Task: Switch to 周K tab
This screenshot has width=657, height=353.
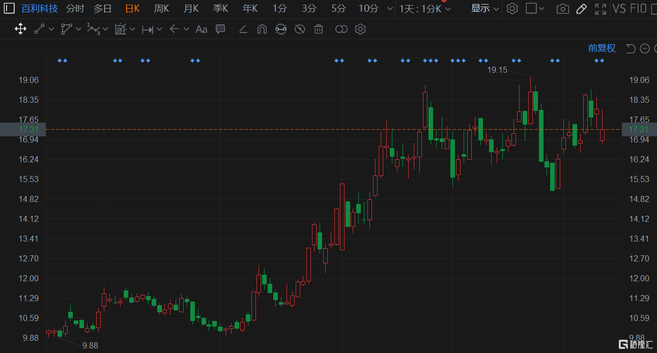Action: pyautogui.click(x=161, y=9)
